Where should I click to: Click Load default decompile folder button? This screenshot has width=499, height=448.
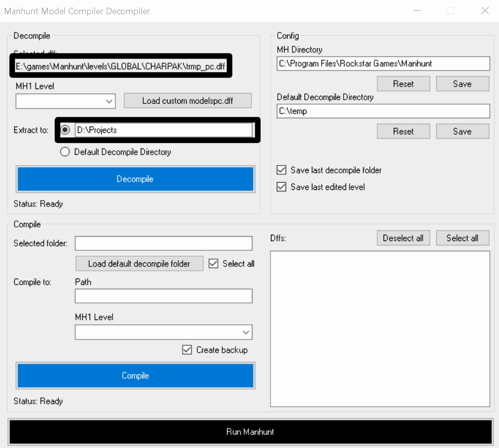139,263
